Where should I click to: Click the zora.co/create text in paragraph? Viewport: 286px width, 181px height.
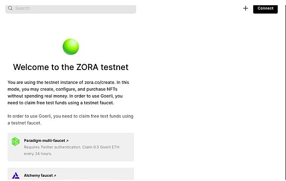100,82
